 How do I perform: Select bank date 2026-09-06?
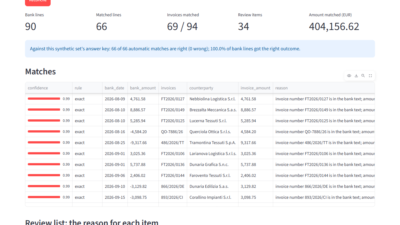point(115,175)
